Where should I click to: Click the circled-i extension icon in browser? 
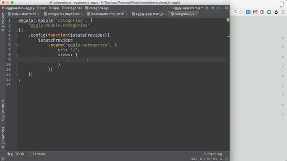pyautogui.click(x=262, y=12)
